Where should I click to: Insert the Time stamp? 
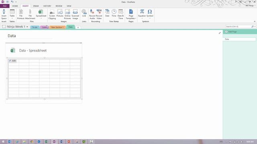coord(114,13)
